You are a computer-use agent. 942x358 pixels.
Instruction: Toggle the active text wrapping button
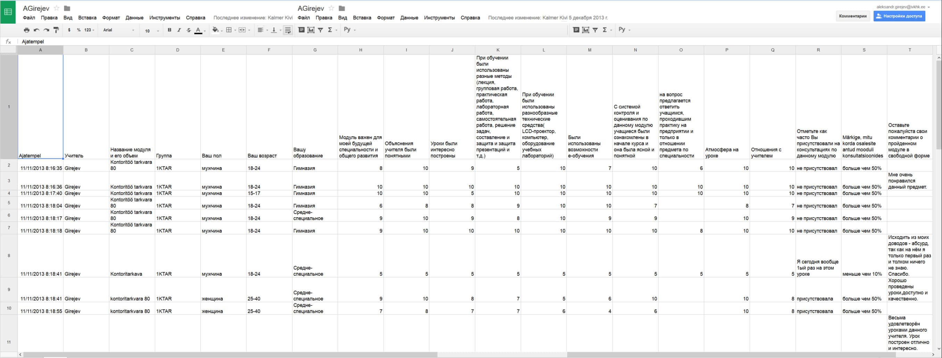[288, 30]
